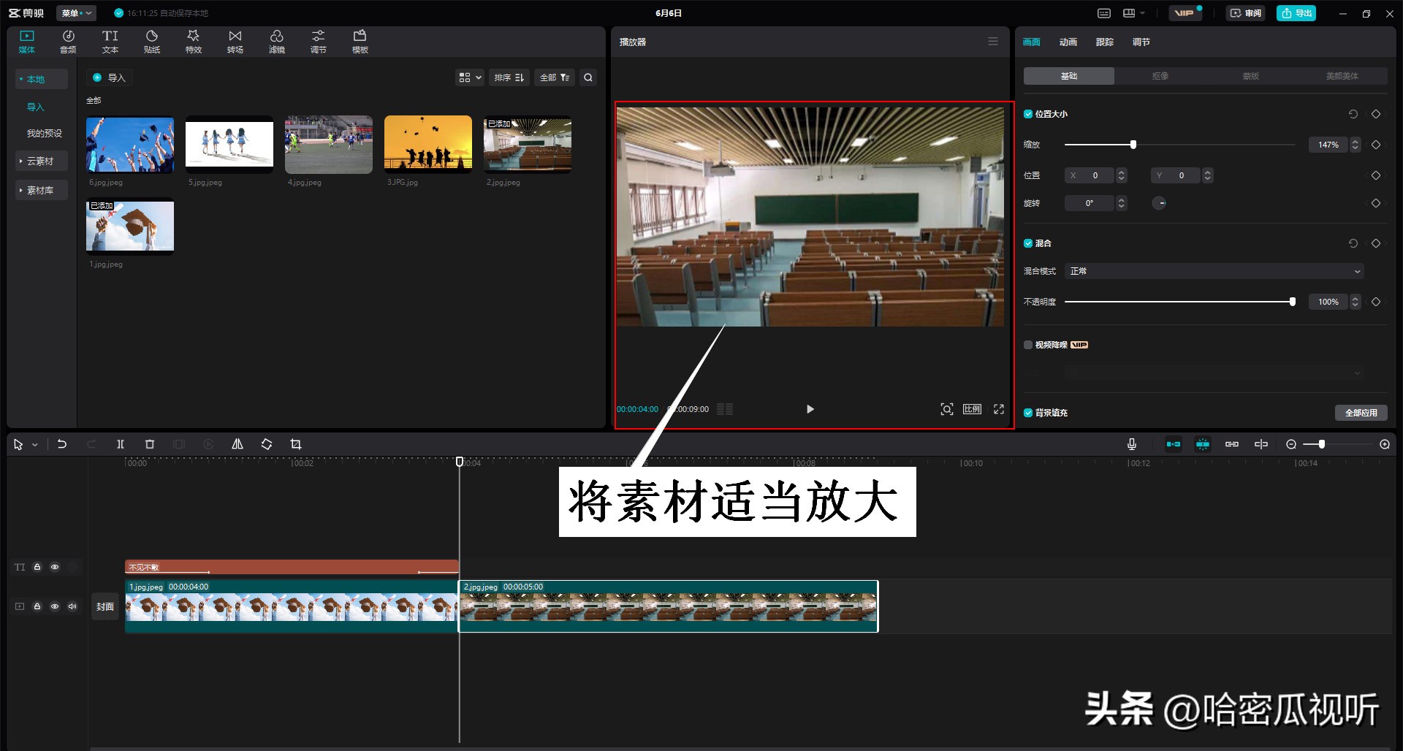Toggle visibility of the video track
Viewport: 1403px width, 751px height.
(54, 606)
